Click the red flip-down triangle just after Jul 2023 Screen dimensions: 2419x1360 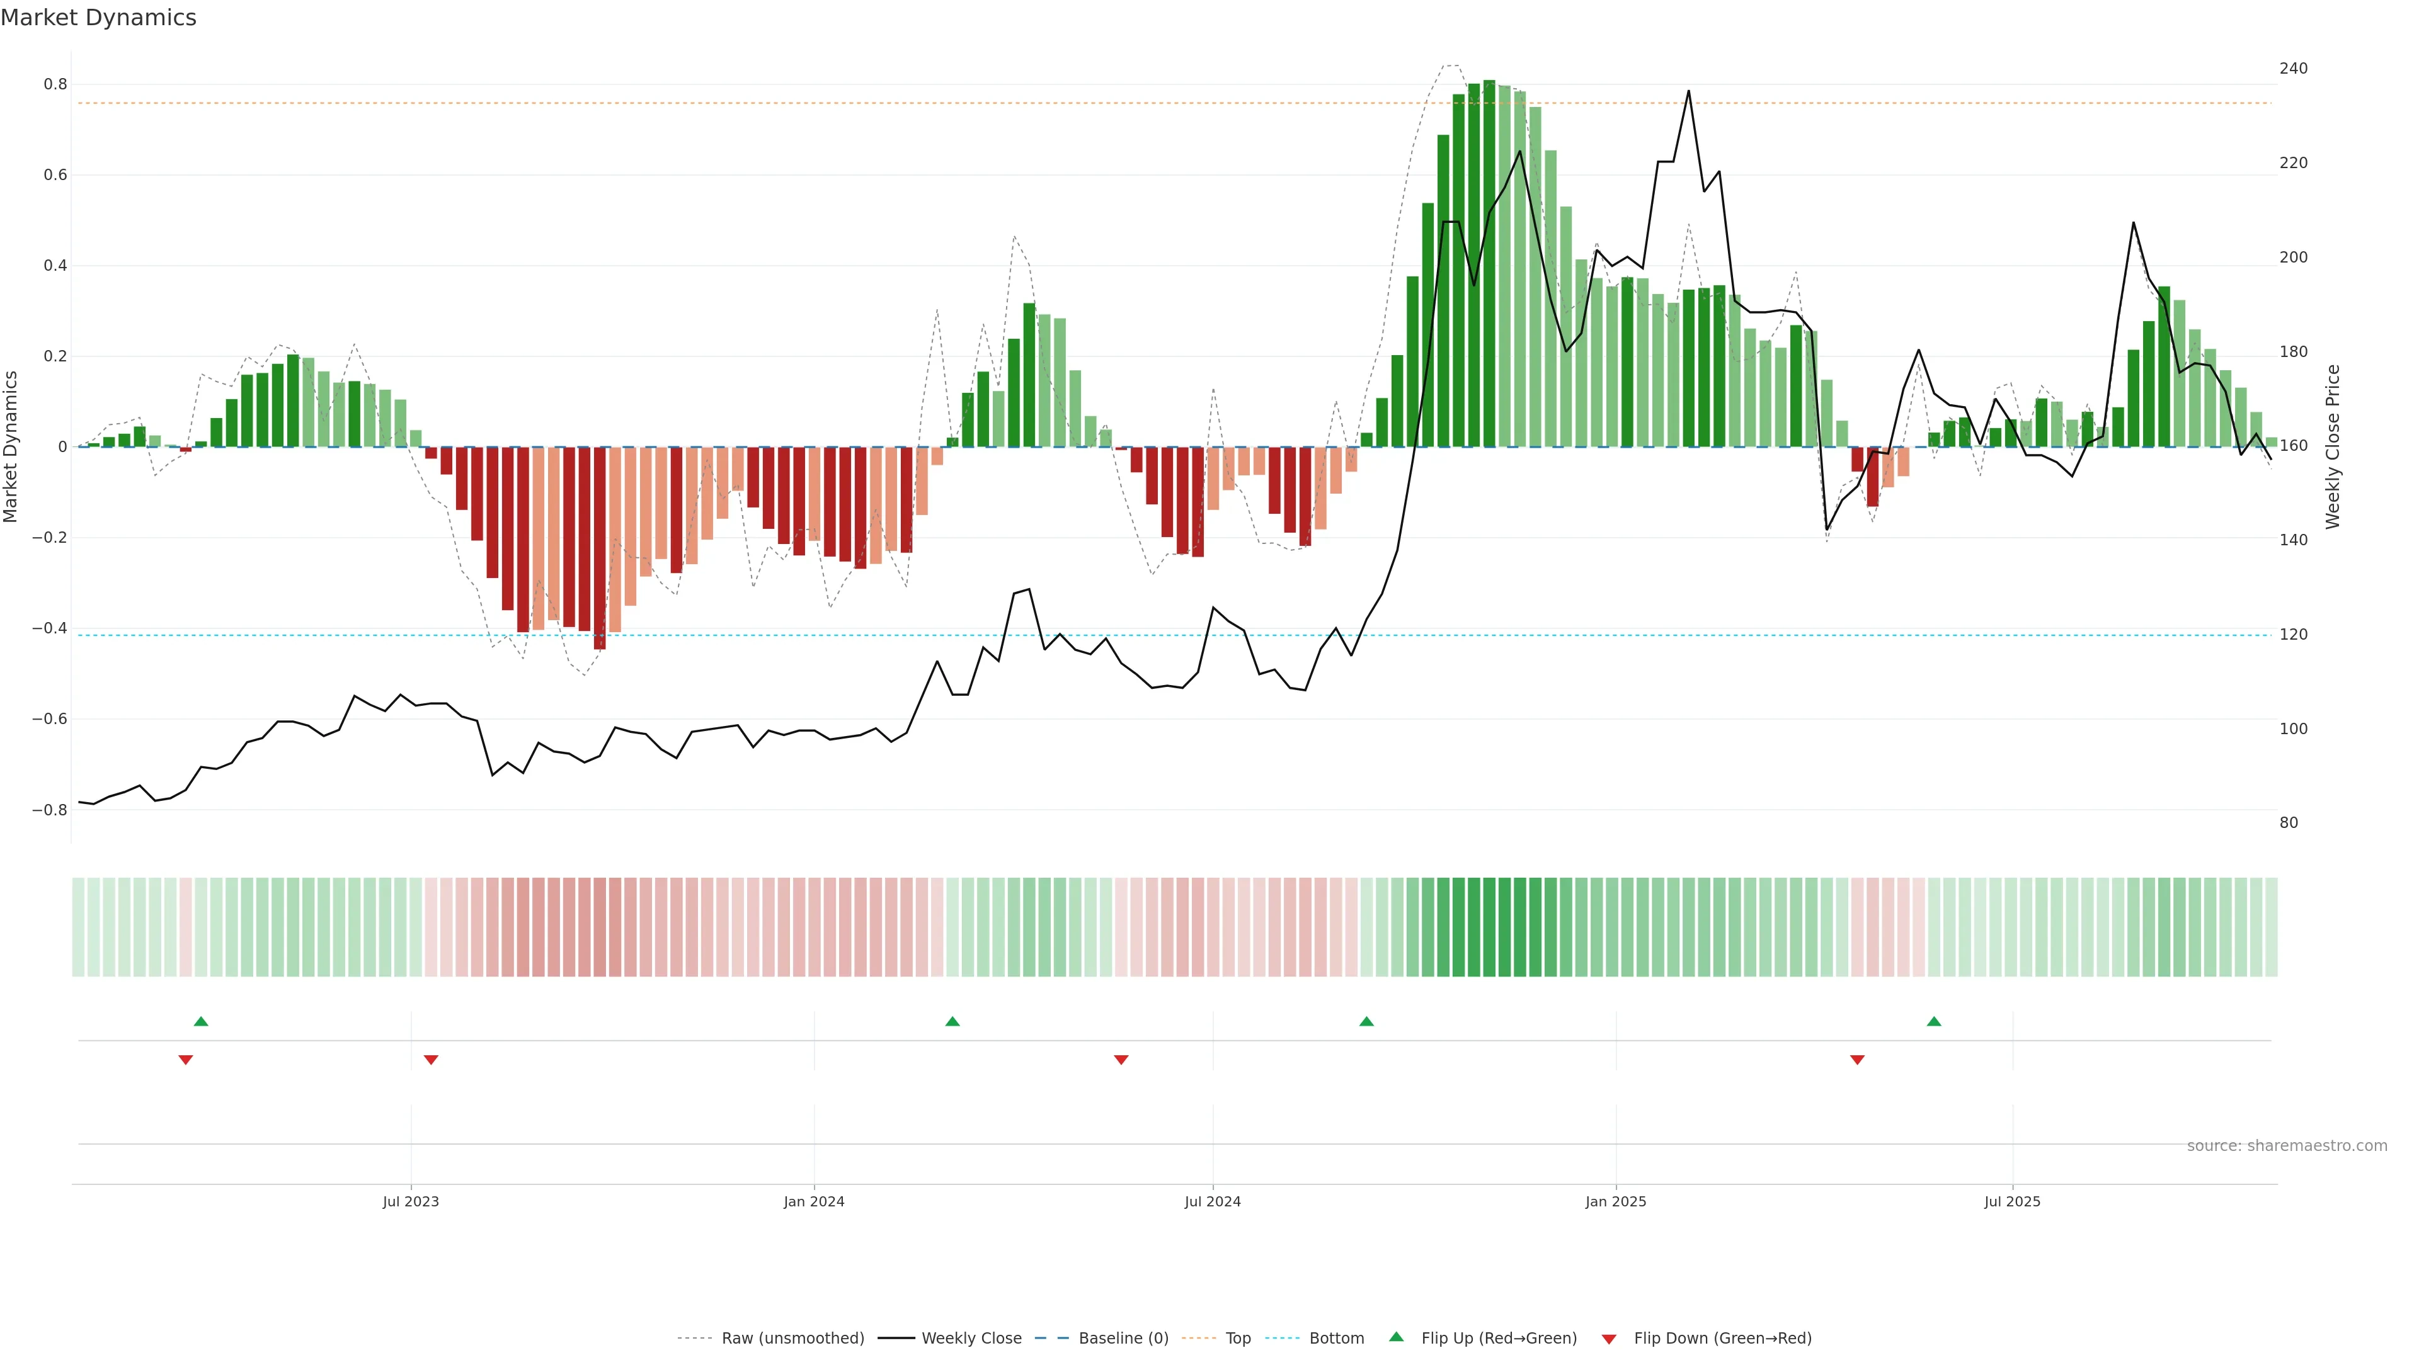coord(431,1060)
